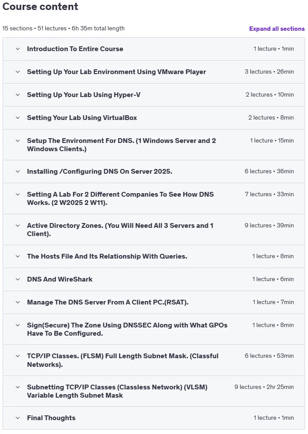Click the 7 lectures • 33min label
This screenshot has height=434, width=308.
click(270, 194)
